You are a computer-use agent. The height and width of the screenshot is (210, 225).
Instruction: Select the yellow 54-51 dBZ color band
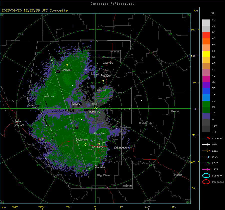click(206, 54)
